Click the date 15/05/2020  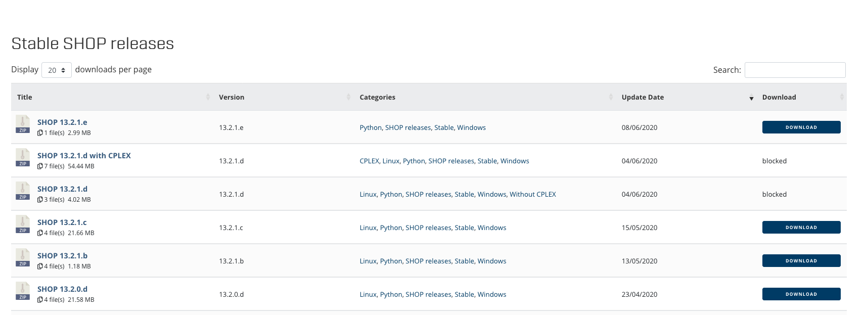[x=640, y=228]
